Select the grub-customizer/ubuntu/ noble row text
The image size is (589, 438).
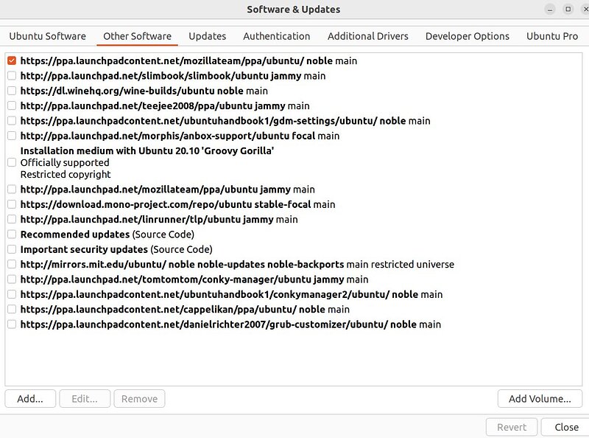[230, 324]
